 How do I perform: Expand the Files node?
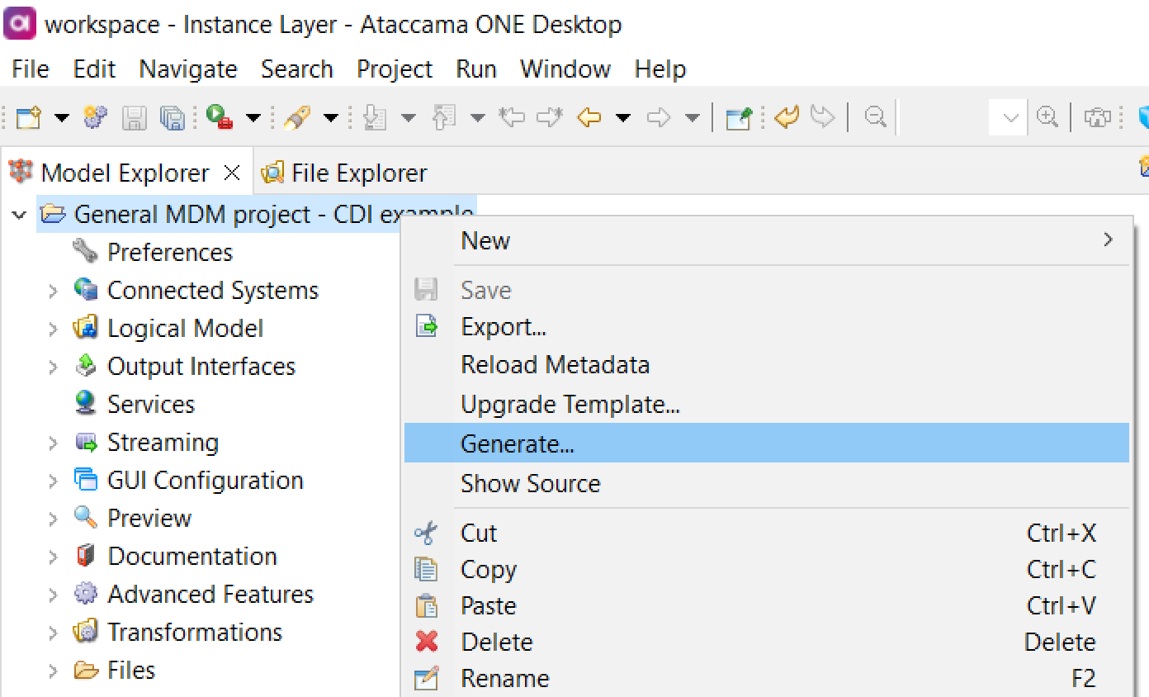pyautogui.click(x=53, y=671)
